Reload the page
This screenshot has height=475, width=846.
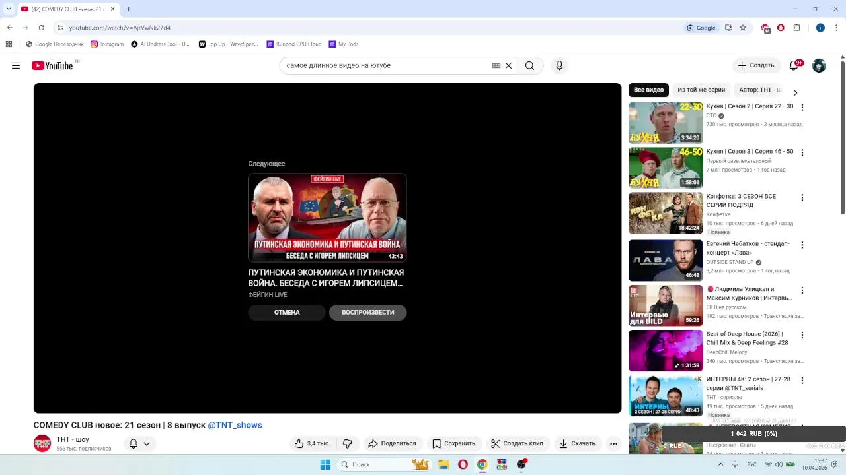point(41,28)
